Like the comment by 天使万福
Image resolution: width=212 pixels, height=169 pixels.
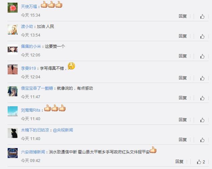pos(202,17)
